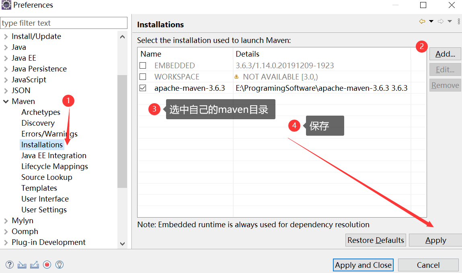
Task: Open Maven User Settings page
Action: point(44,210)
